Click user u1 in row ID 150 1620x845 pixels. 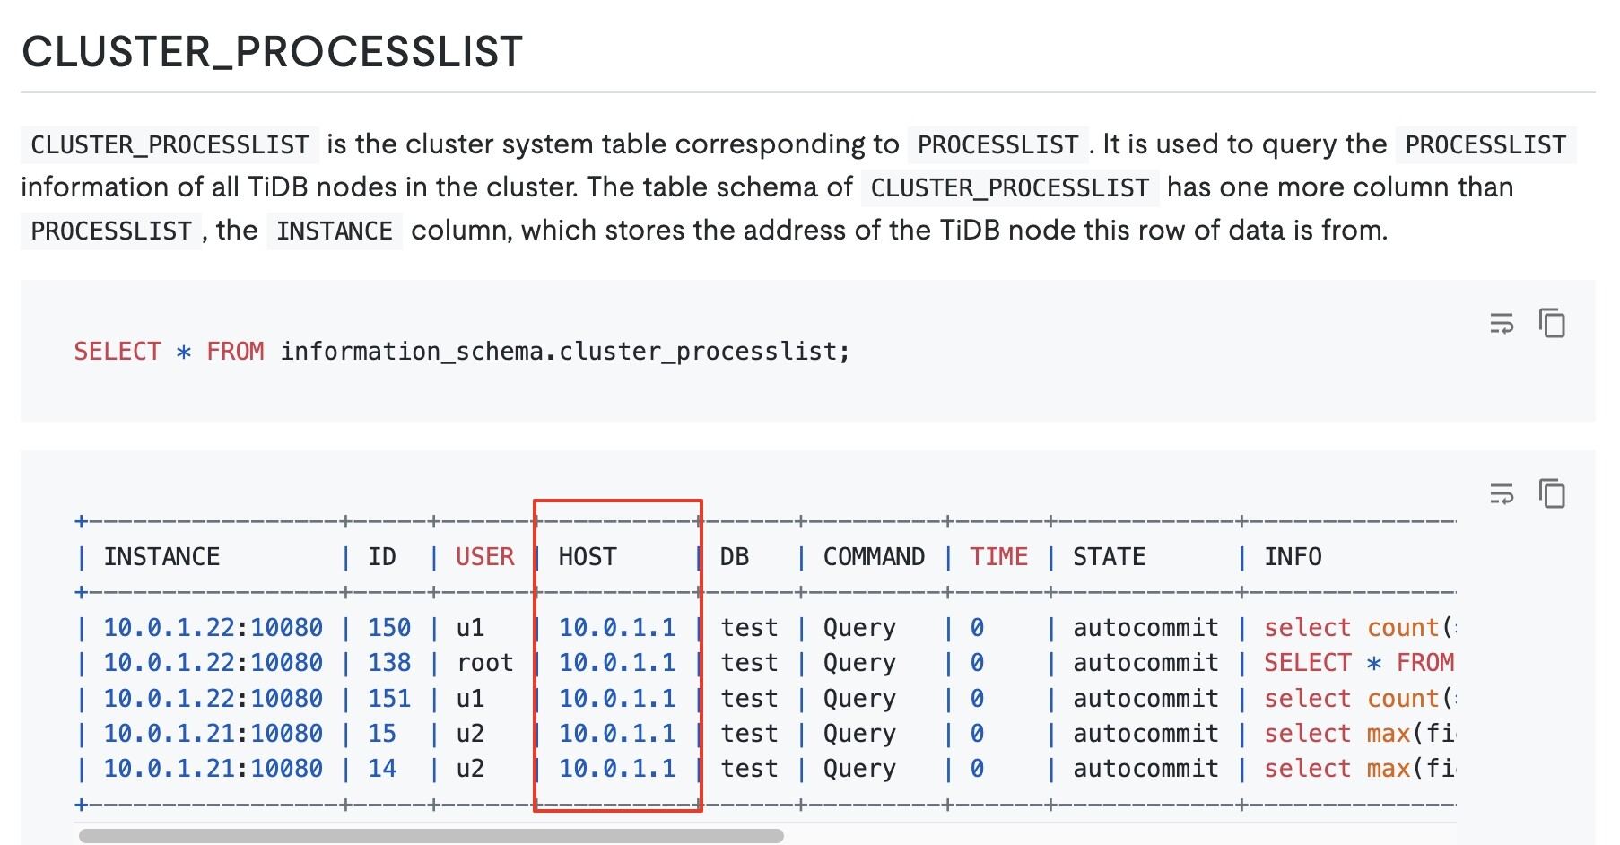coord(470,628)
